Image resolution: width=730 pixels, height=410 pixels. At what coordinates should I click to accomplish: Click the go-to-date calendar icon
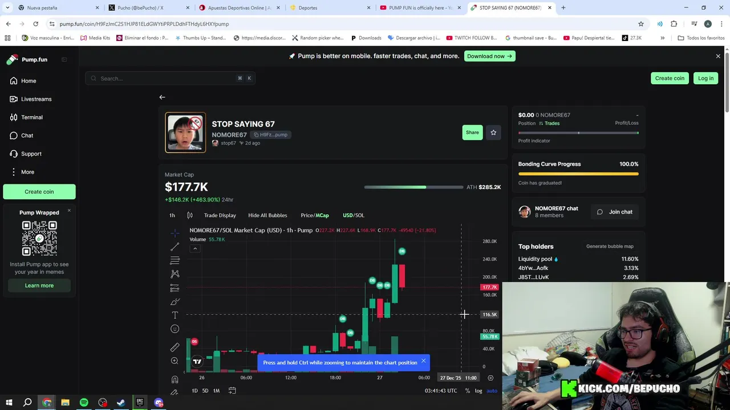click(232, 391)
